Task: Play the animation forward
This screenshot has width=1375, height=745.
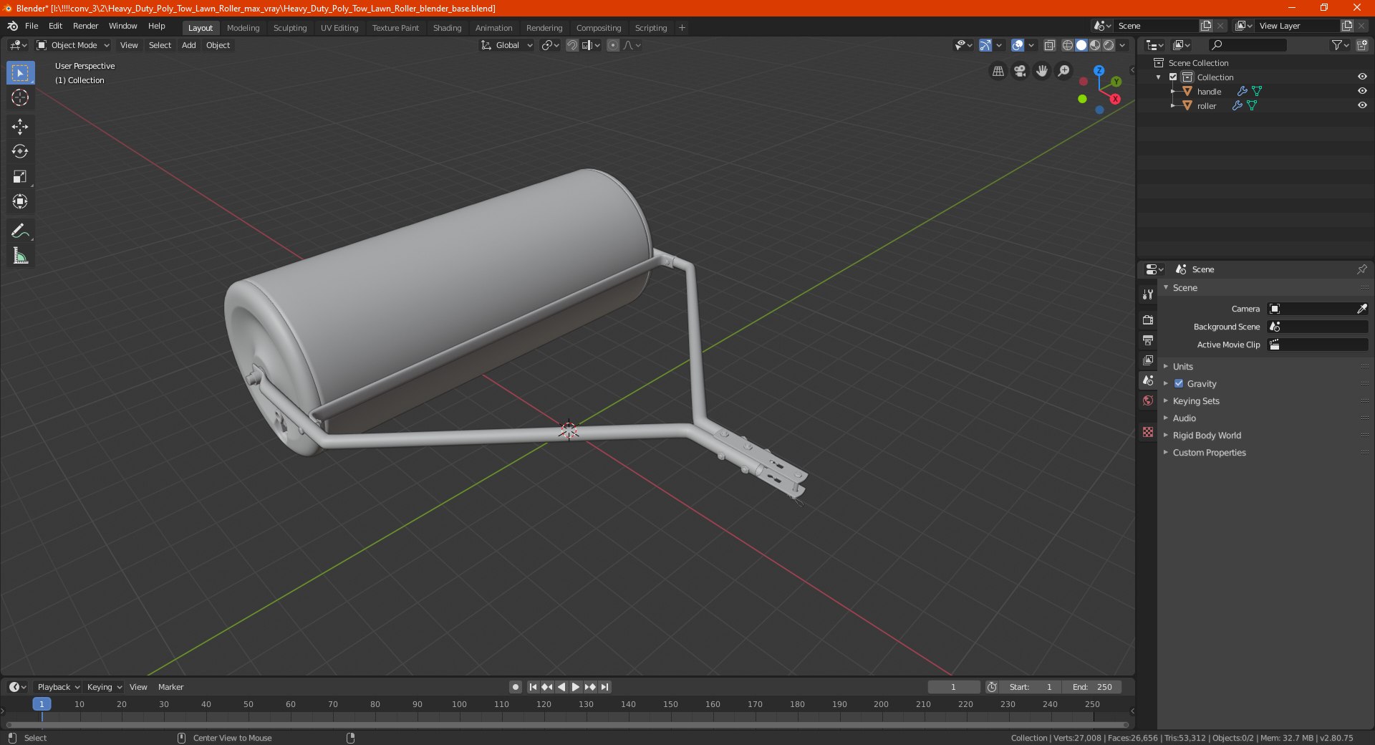Action: pyautogui.click(x=576, y=687)
